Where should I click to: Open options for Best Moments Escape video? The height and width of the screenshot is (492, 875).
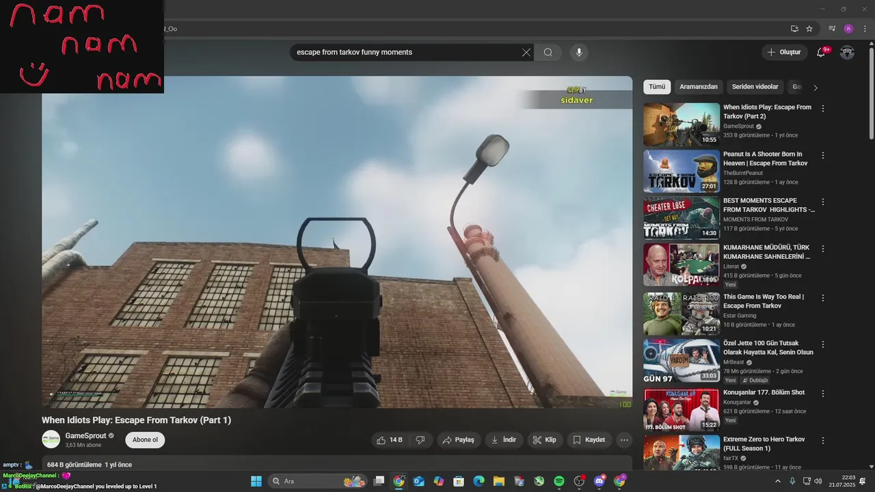[x=823, y=202]
